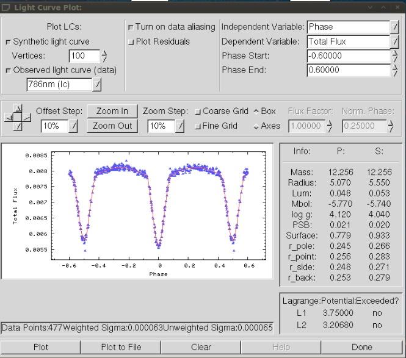Pan plot right with the right arrow
Screen dimensions: 406x358
point(26,118)
